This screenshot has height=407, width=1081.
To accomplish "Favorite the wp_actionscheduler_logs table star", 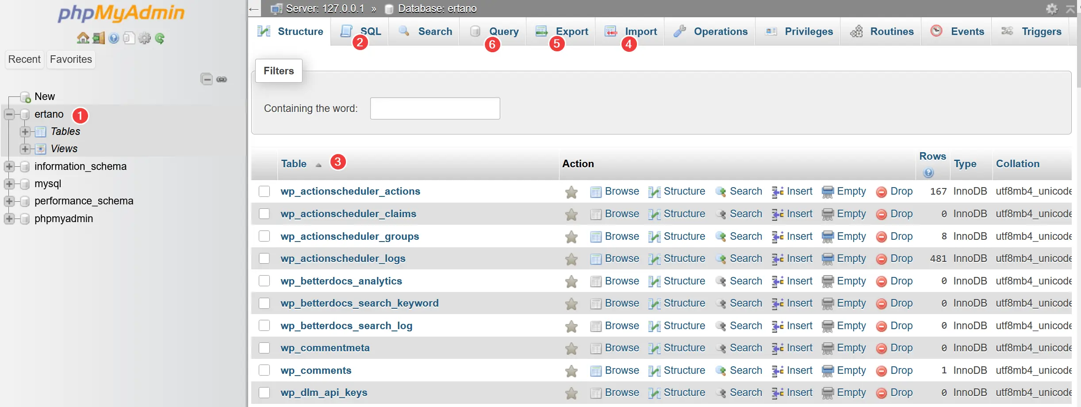I will pos(571,259).
